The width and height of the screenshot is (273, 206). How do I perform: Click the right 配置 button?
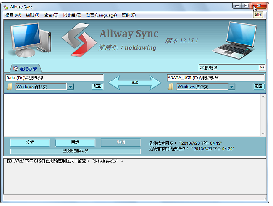click(x=259, y=86)
